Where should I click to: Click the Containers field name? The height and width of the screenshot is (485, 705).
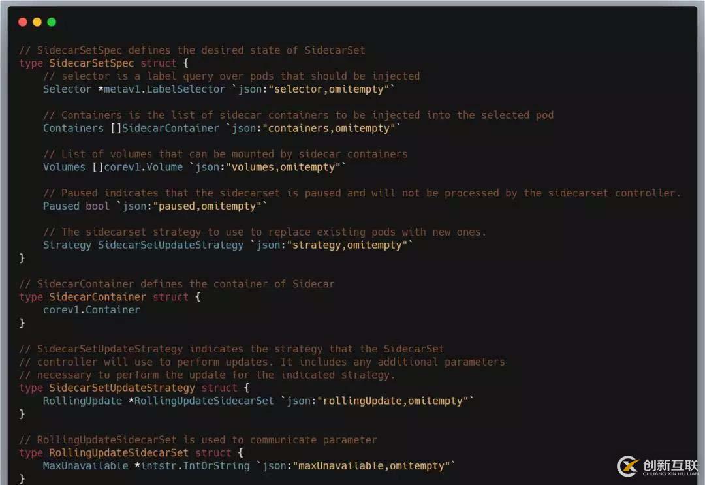pyautogui.click(x=73, y=128)
